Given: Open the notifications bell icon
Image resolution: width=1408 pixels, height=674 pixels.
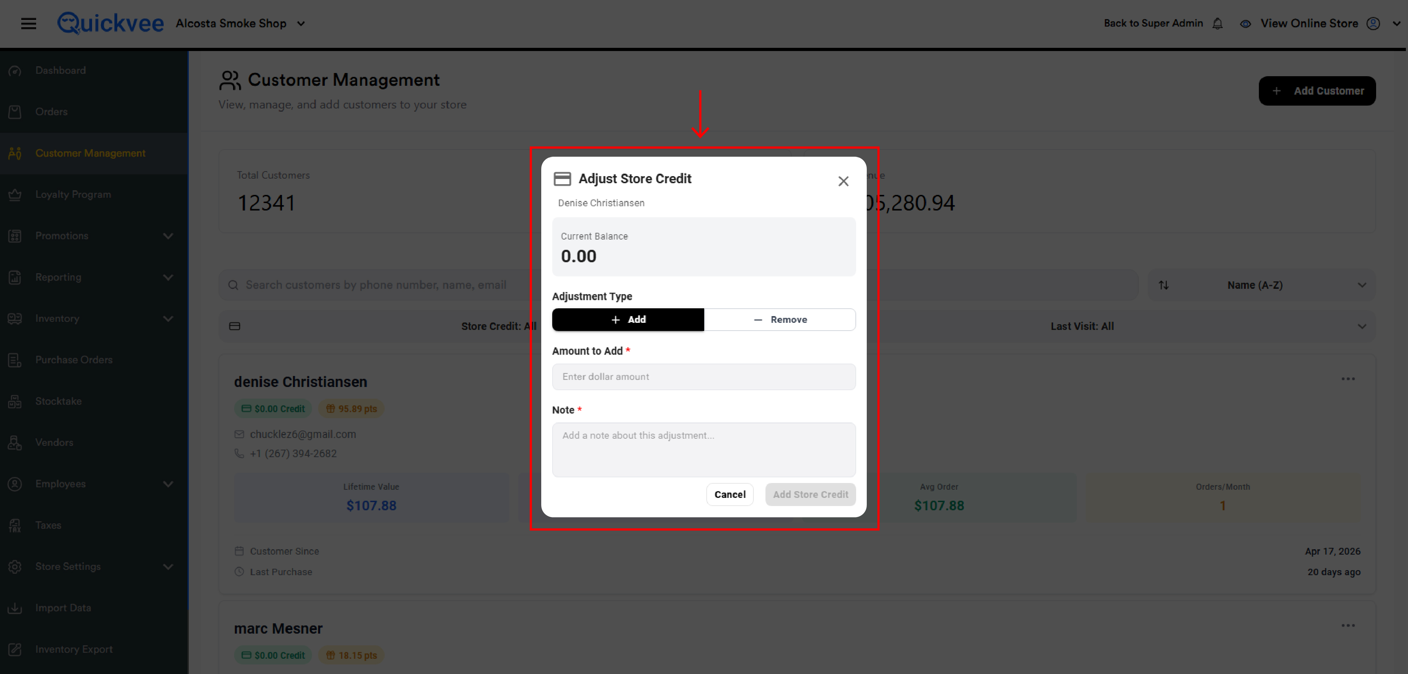Looking at the screenshot, I should (x=1217, y=23).
